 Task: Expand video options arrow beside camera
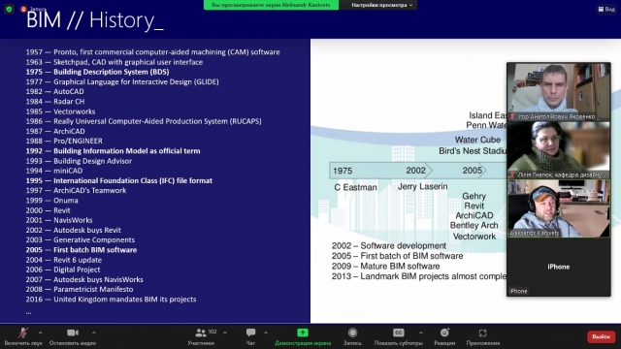94,333
